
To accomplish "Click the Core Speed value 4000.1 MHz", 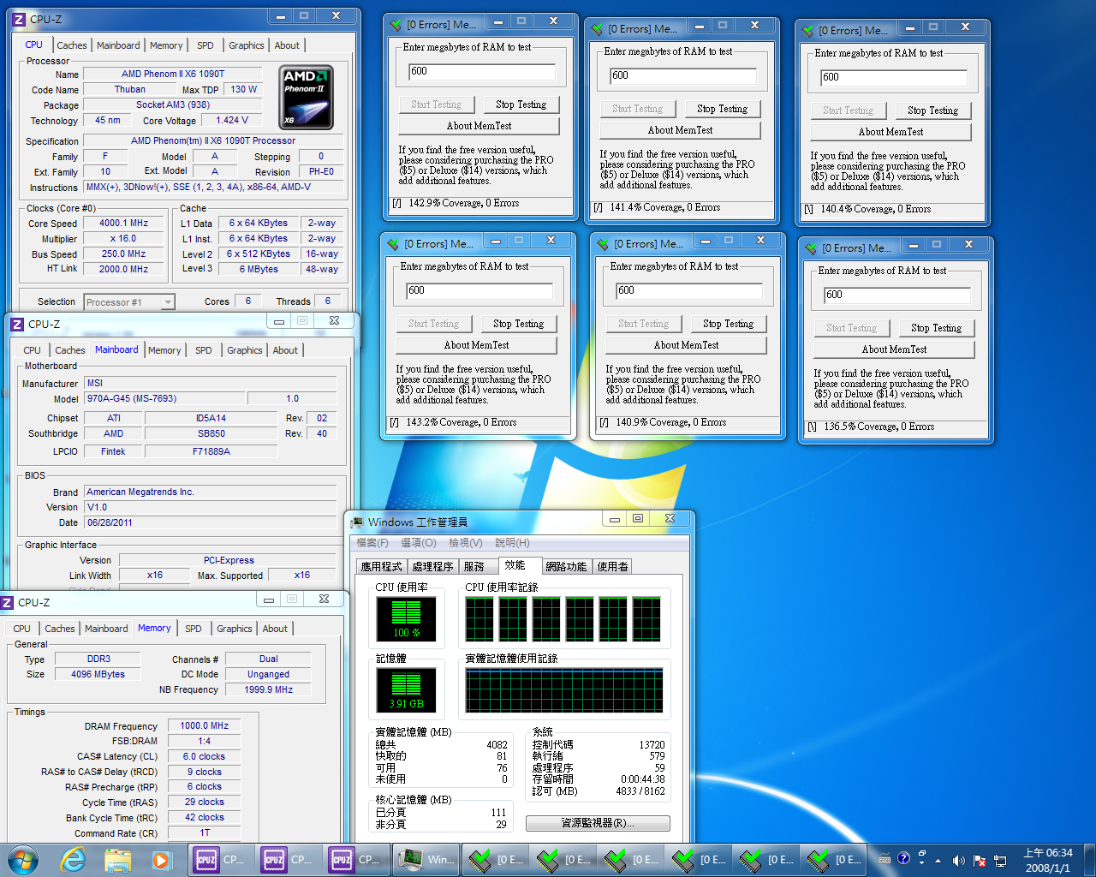I will 123,223.
